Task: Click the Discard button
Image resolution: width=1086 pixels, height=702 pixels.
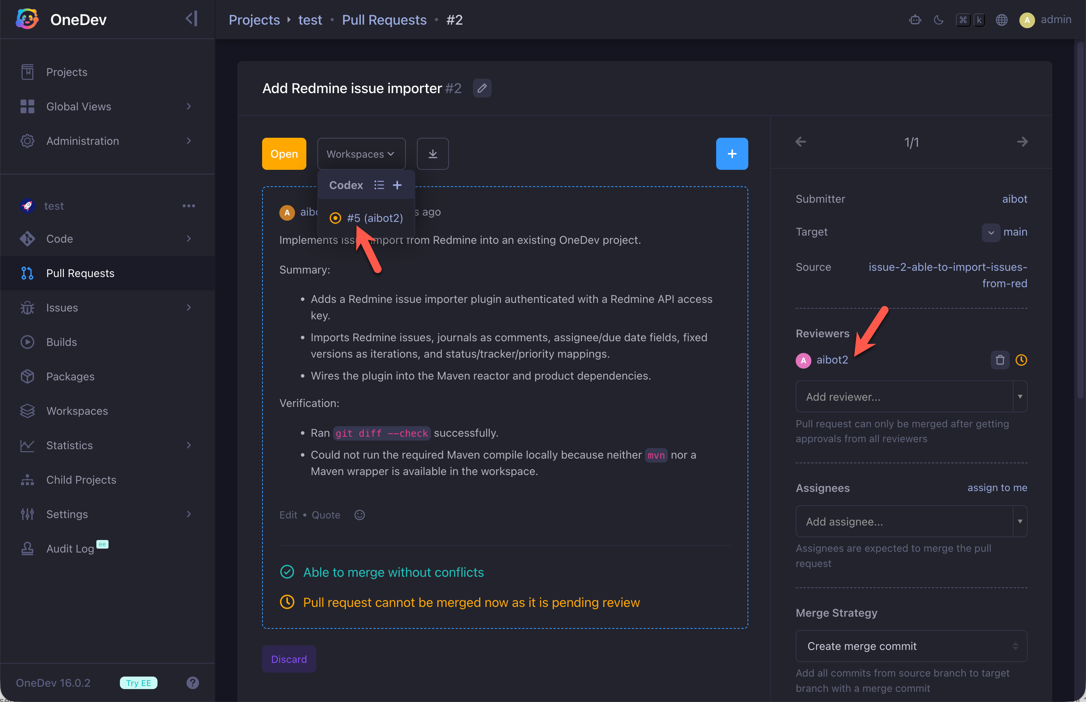Action: 289,659
